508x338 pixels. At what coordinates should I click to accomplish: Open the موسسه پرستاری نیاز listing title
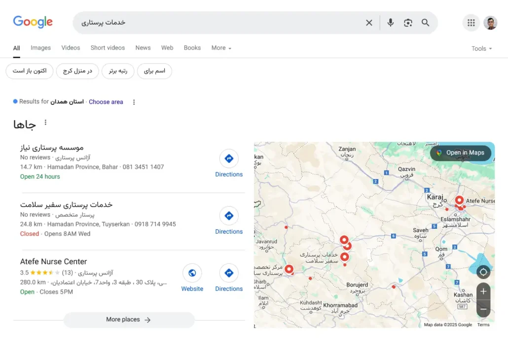tap(52, 147)
